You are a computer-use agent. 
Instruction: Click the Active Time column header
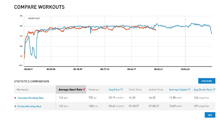[x=156, y=90]
